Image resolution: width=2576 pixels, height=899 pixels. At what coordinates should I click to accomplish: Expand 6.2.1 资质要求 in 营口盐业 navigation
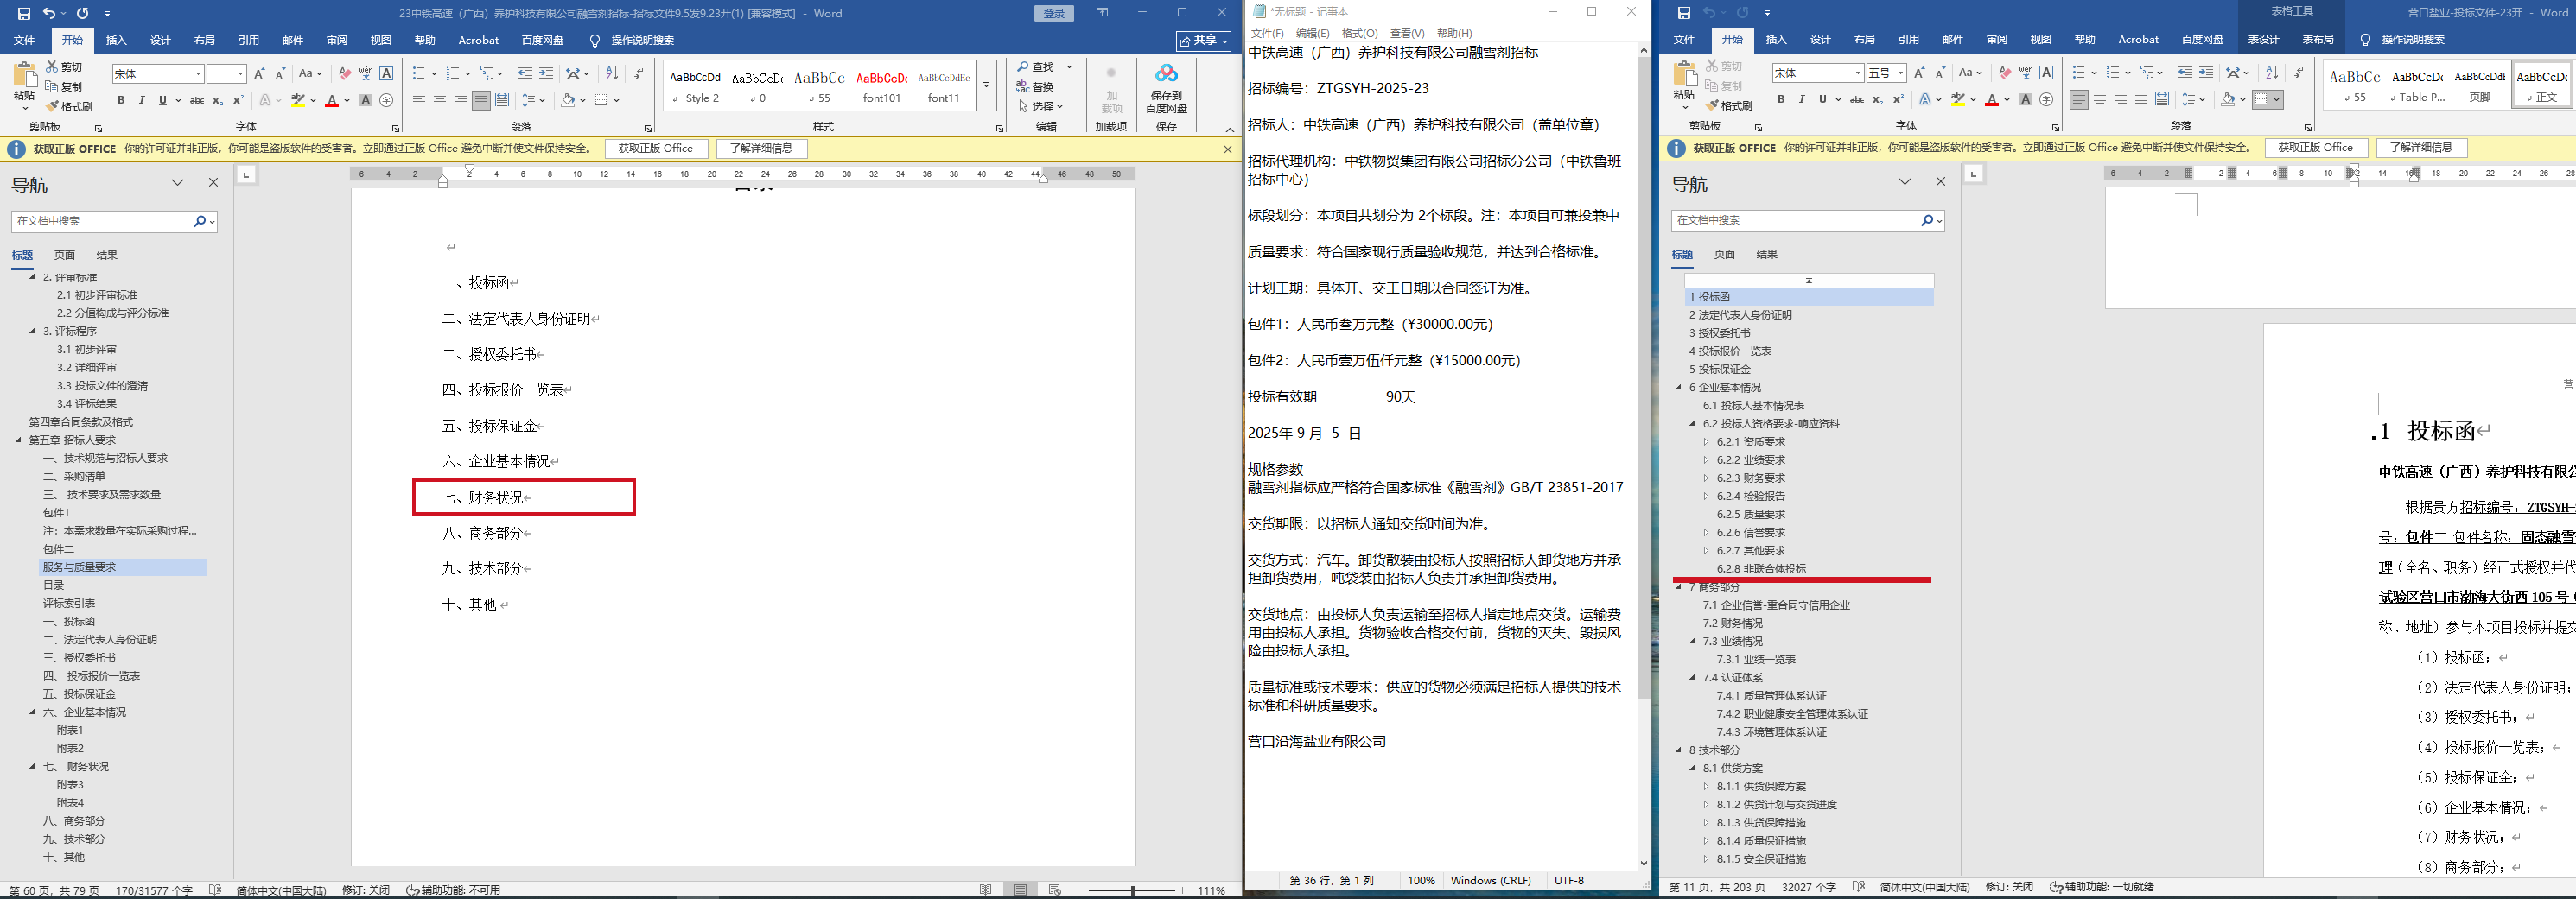tap(1706, 441)
